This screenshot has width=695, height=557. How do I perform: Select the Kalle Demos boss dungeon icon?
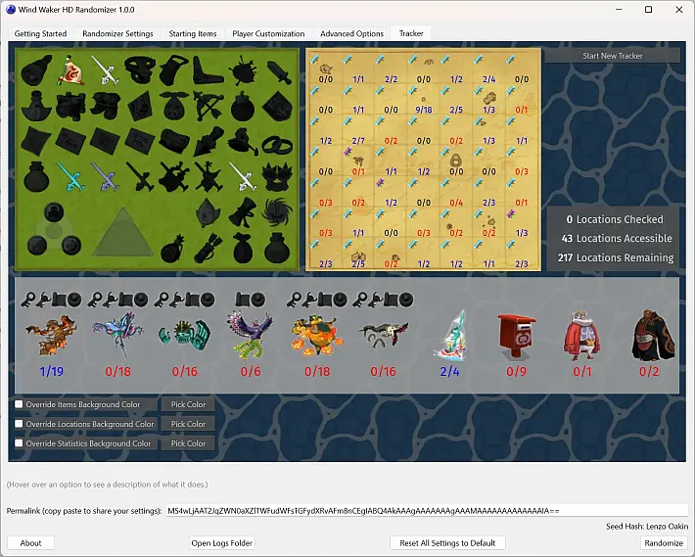pos(117,335)
